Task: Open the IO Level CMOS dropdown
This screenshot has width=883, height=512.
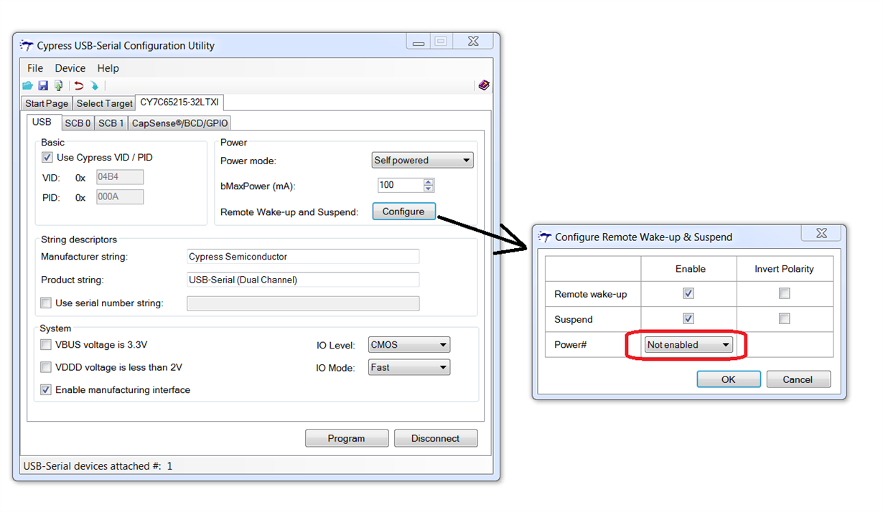Action: tap(409, 344)
